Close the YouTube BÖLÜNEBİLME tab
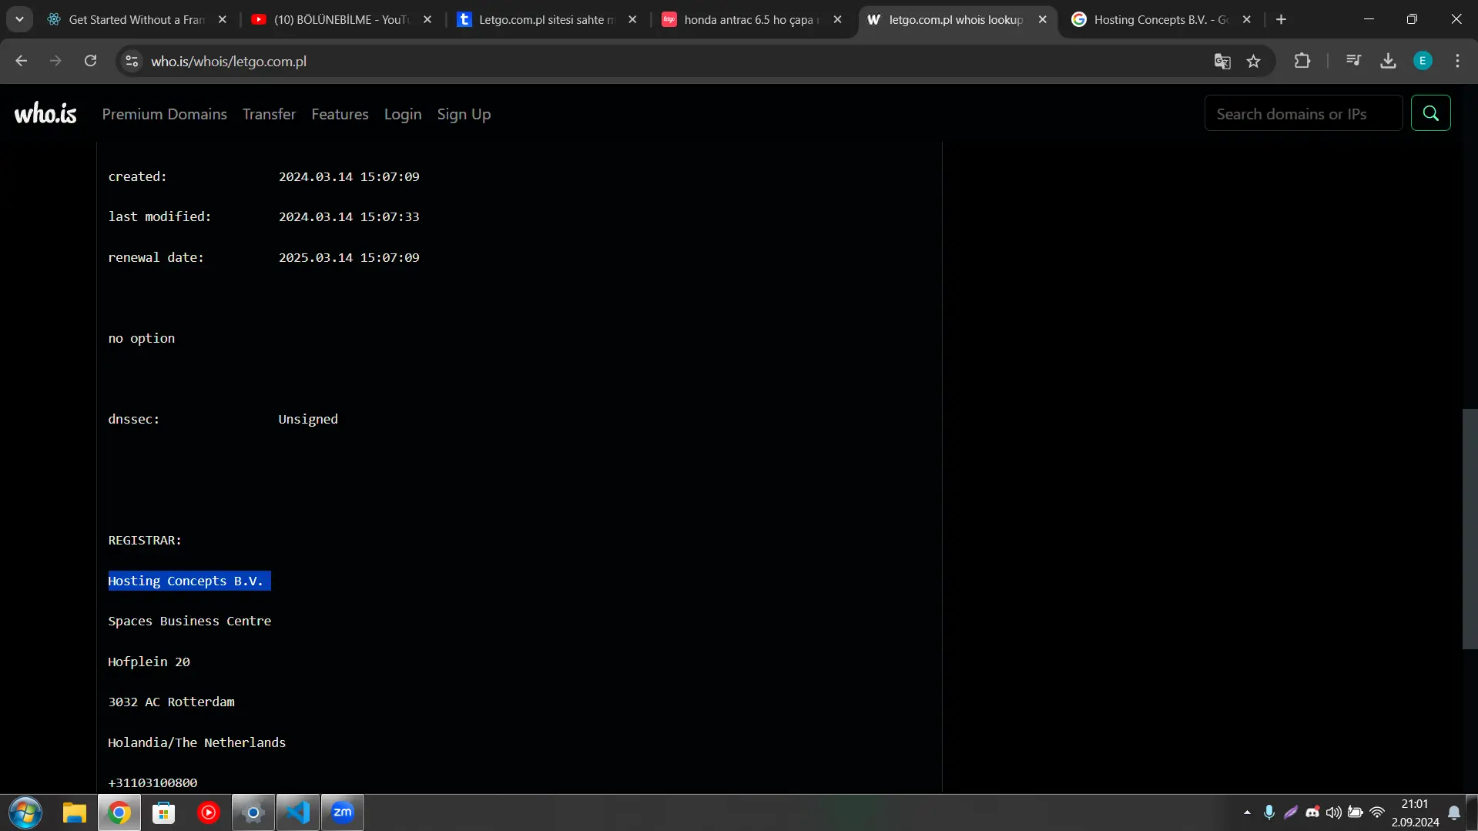The width and height of the screenshot is (1478, 831). [427, 19]
